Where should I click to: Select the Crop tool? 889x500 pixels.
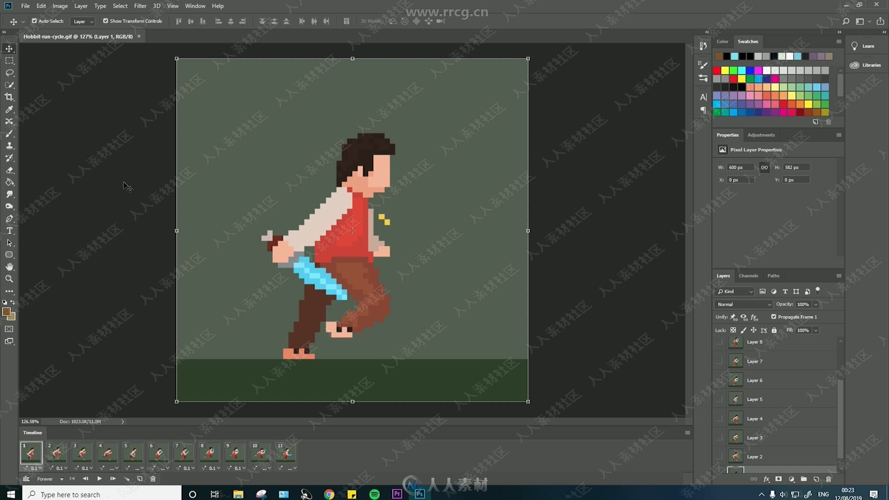(9, 97)
